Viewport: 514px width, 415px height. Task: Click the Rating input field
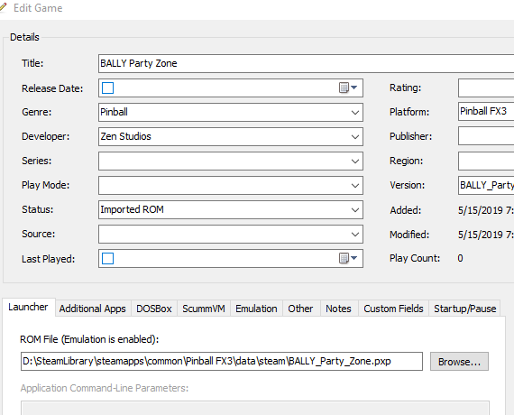486,88
